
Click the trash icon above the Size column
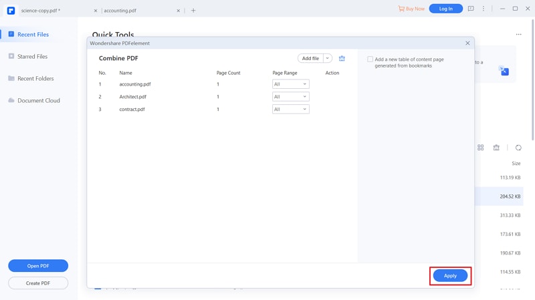[x=496, y=148]
